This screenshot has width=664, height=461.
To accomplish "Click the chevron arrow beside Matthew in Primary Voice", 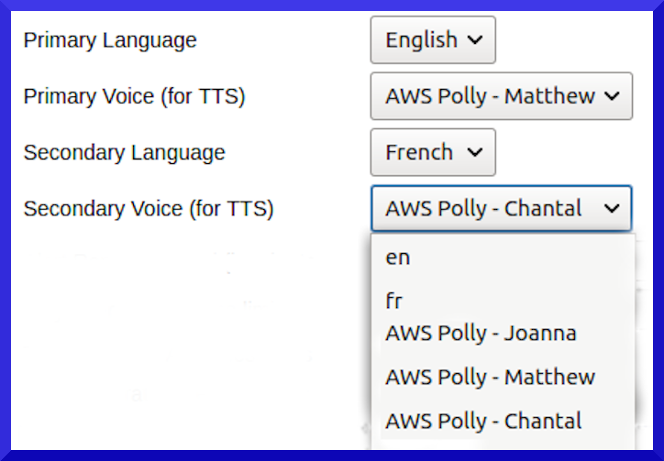I will [613, 96].
